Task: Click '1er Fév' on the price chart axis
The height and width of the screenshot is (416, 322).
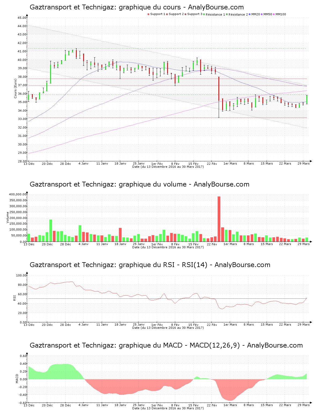Action: [157, 163]
